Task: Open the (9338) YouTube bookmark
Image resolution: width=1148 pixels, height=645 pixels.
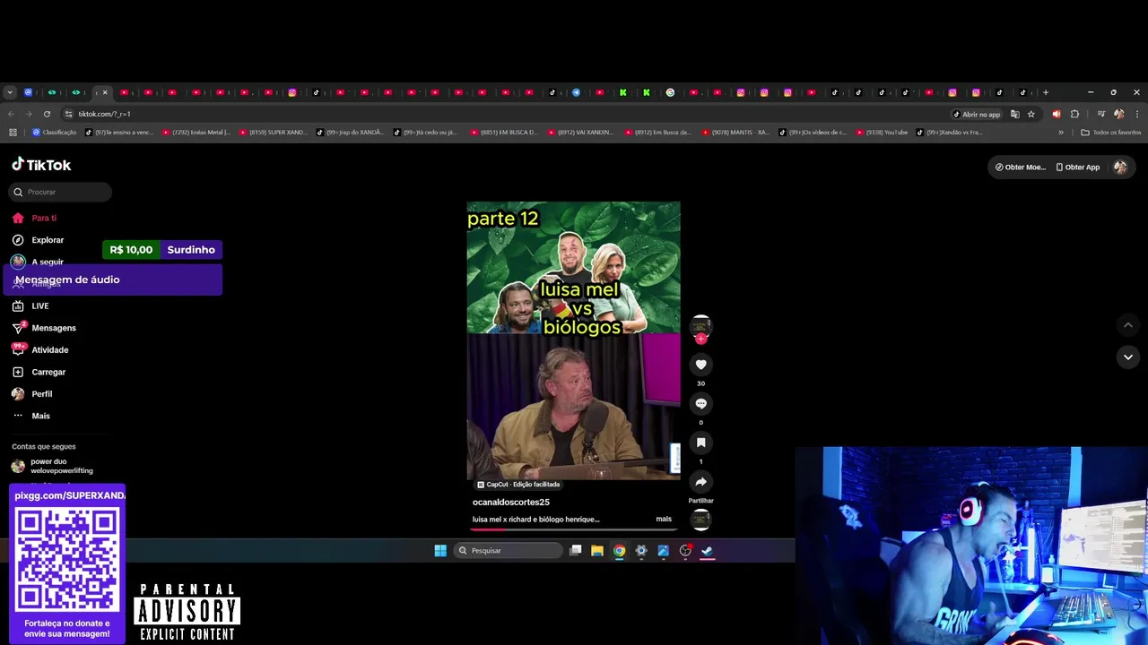Action: [882, 133]
